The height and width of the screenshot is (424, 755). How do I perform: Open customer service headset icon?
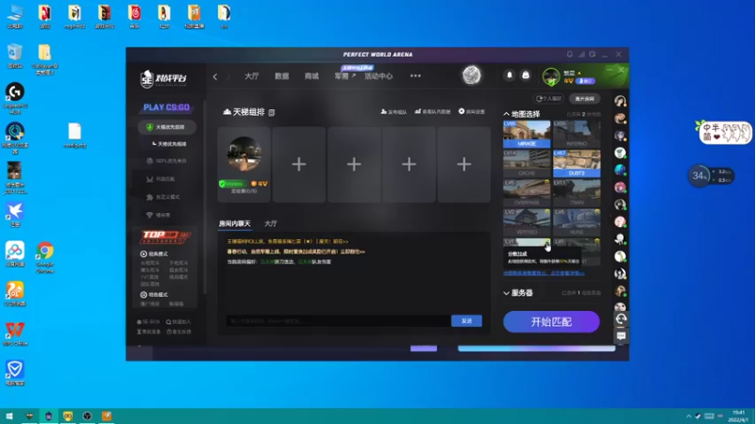(x=621, y=318)
